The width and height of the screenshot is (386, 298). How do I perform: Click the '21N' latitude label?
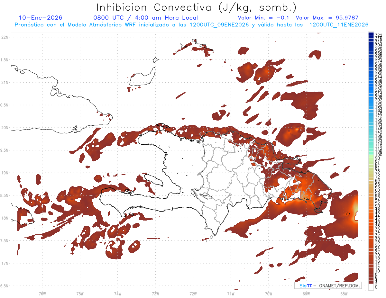(x=5, y=82)
